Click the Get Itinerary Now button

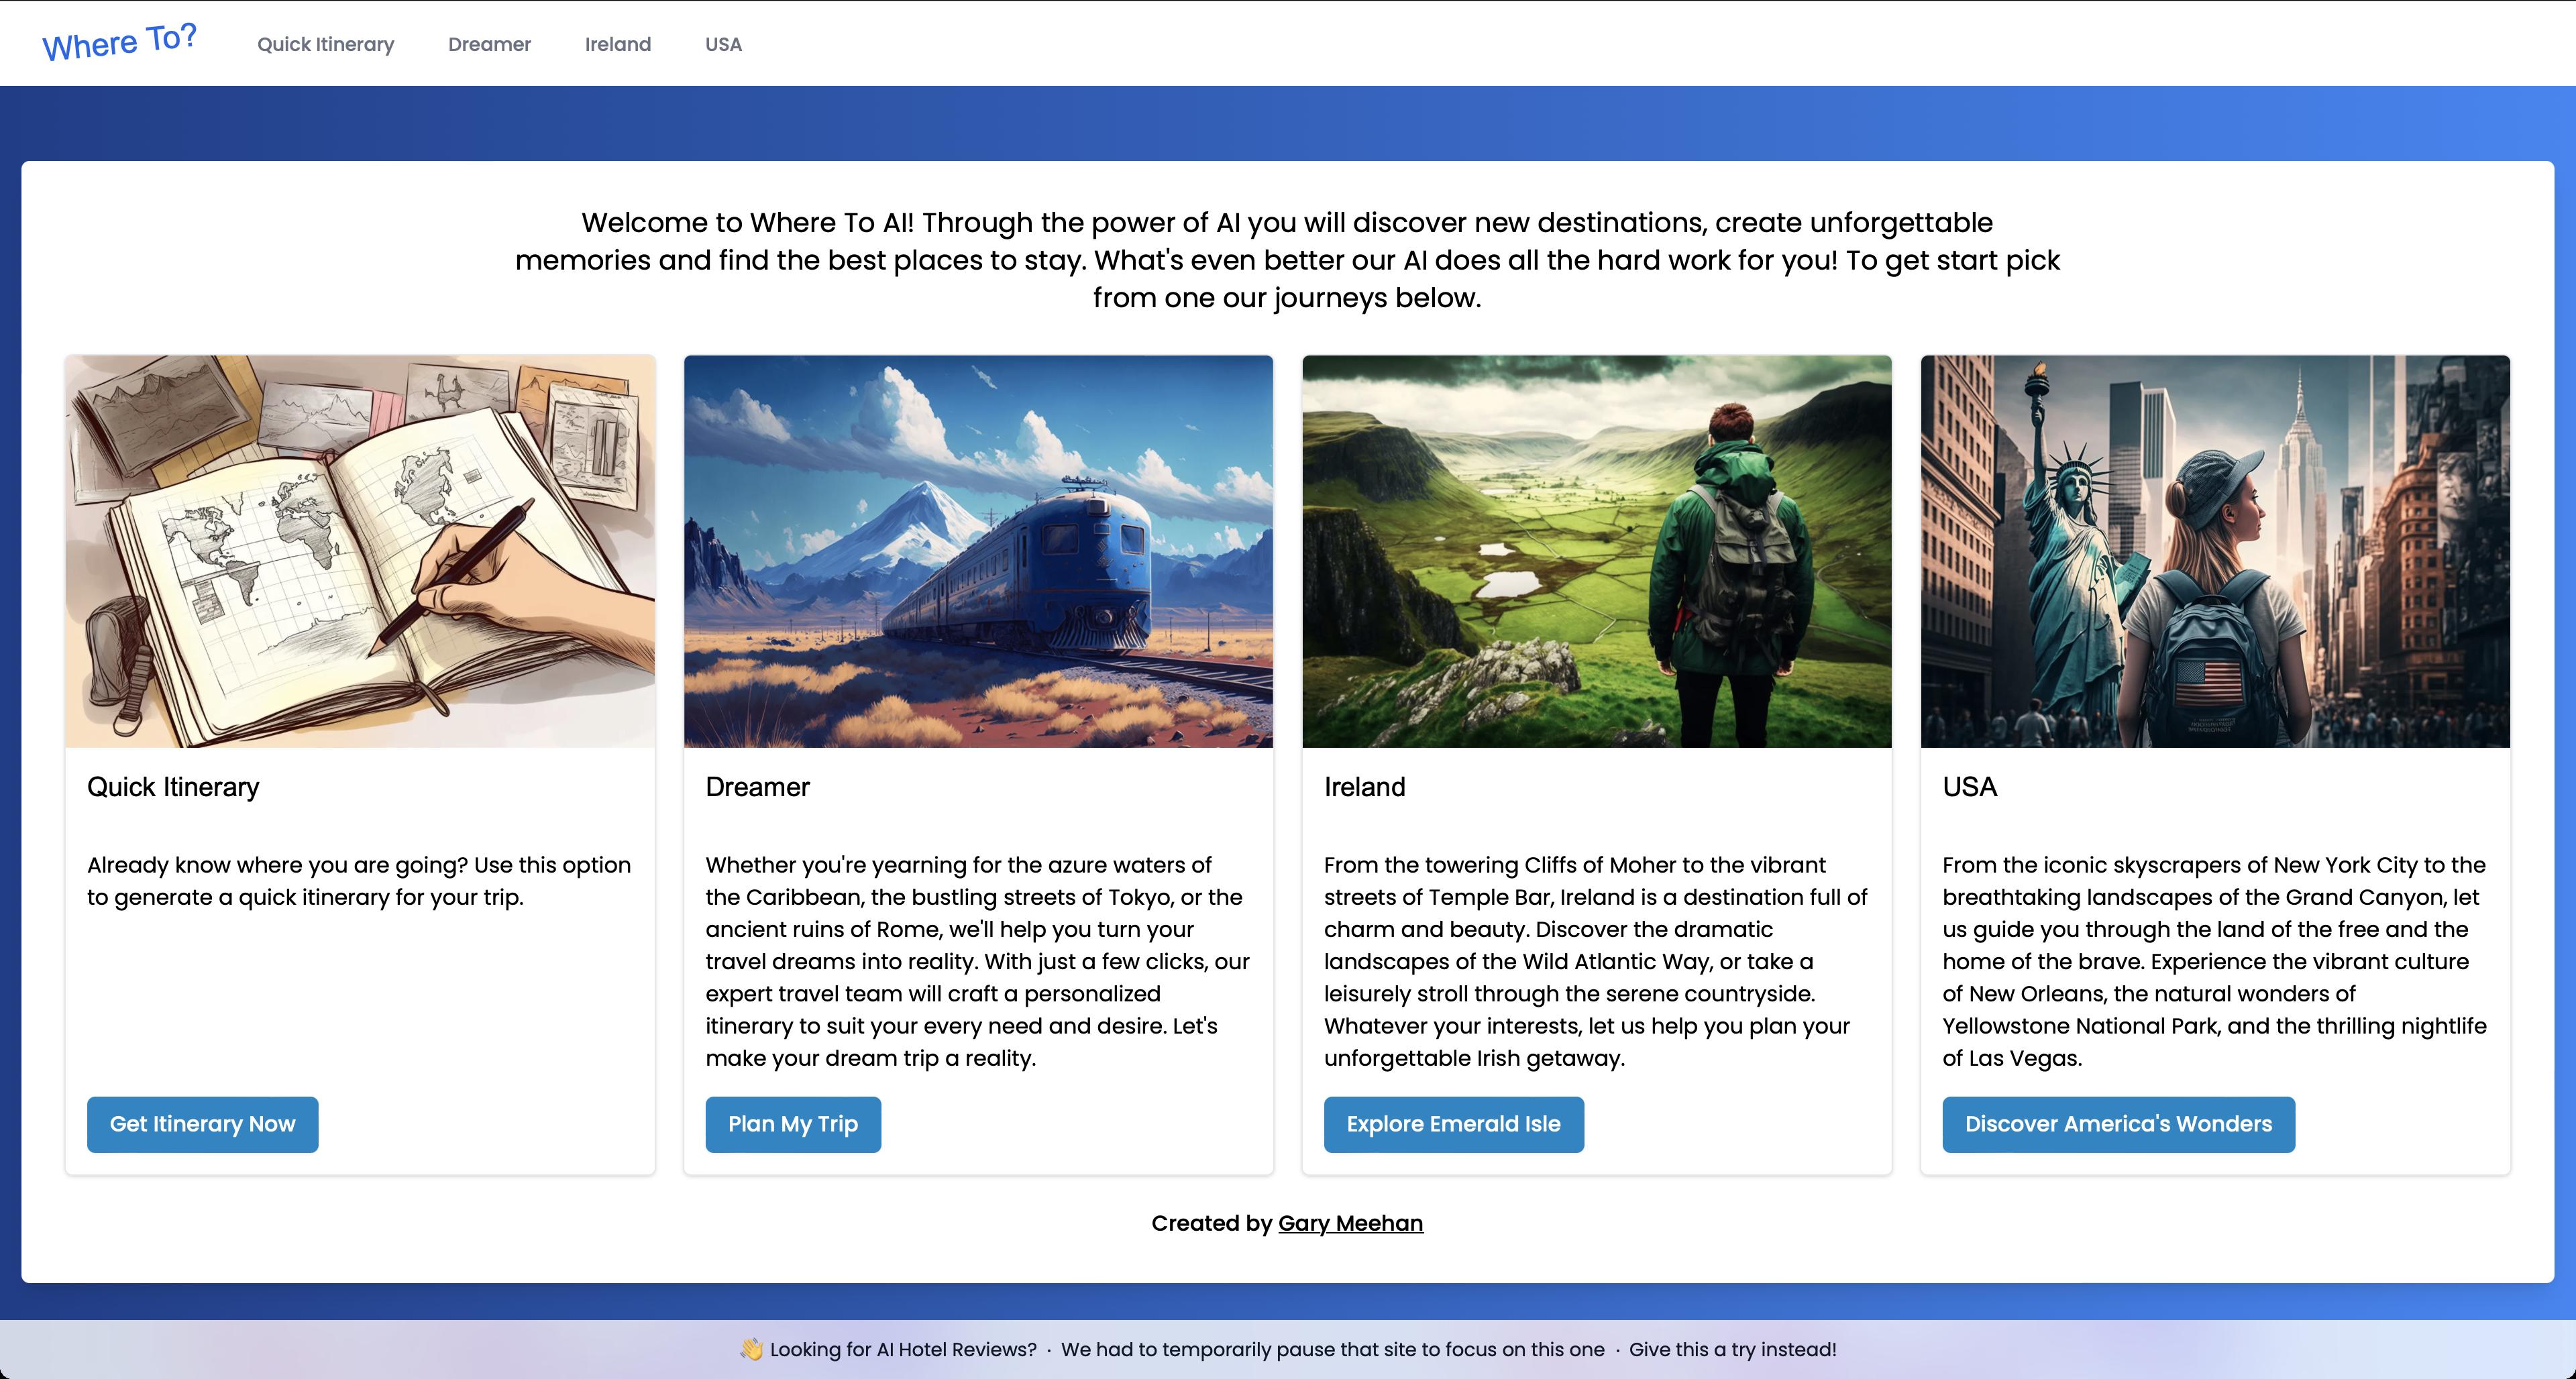click(x=203, y=1124)
